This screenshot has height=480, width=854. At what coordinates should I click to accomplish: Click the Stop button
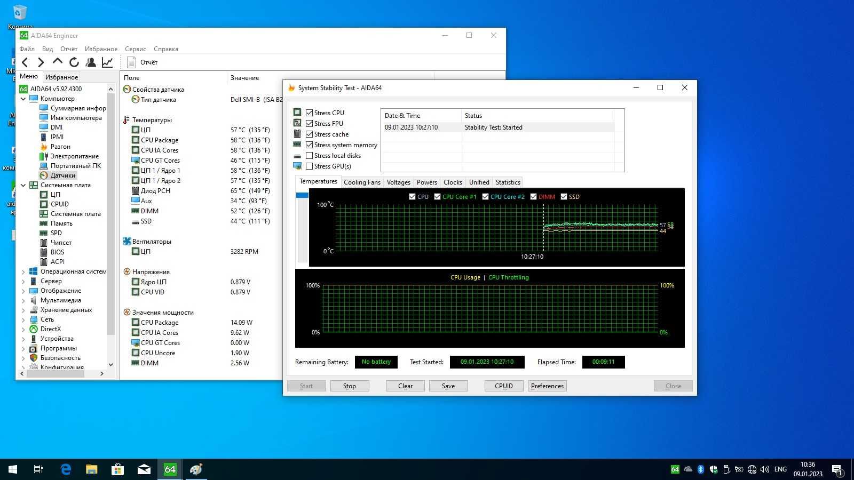pyautogui.click(x=350, y=386)
